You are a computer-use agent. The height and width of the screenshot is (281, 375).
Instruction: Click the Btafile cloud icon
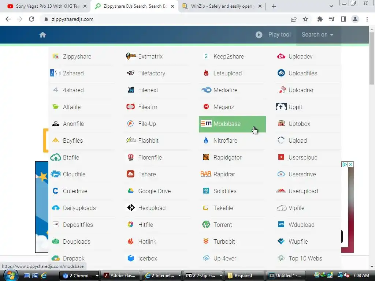click(56, 157)
